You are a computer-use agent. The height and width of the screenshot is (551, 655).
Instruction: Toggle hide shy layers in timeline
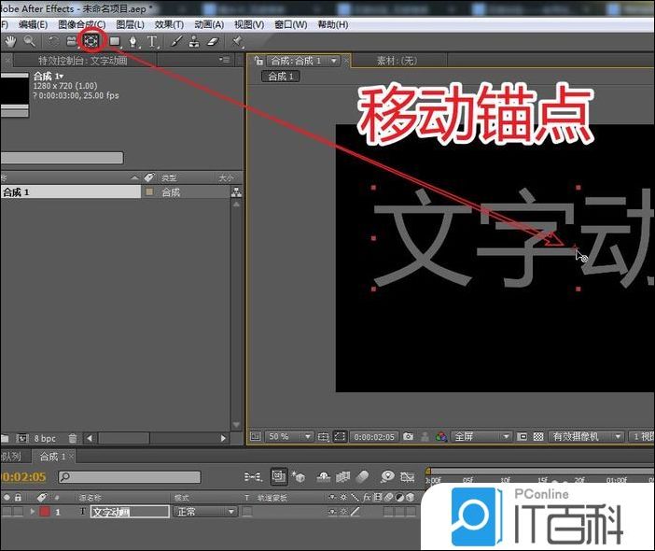[324, 476]
